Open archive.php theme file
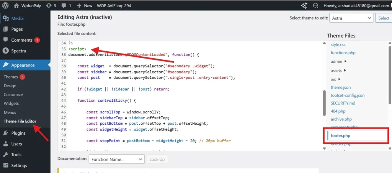 point(341,119)
